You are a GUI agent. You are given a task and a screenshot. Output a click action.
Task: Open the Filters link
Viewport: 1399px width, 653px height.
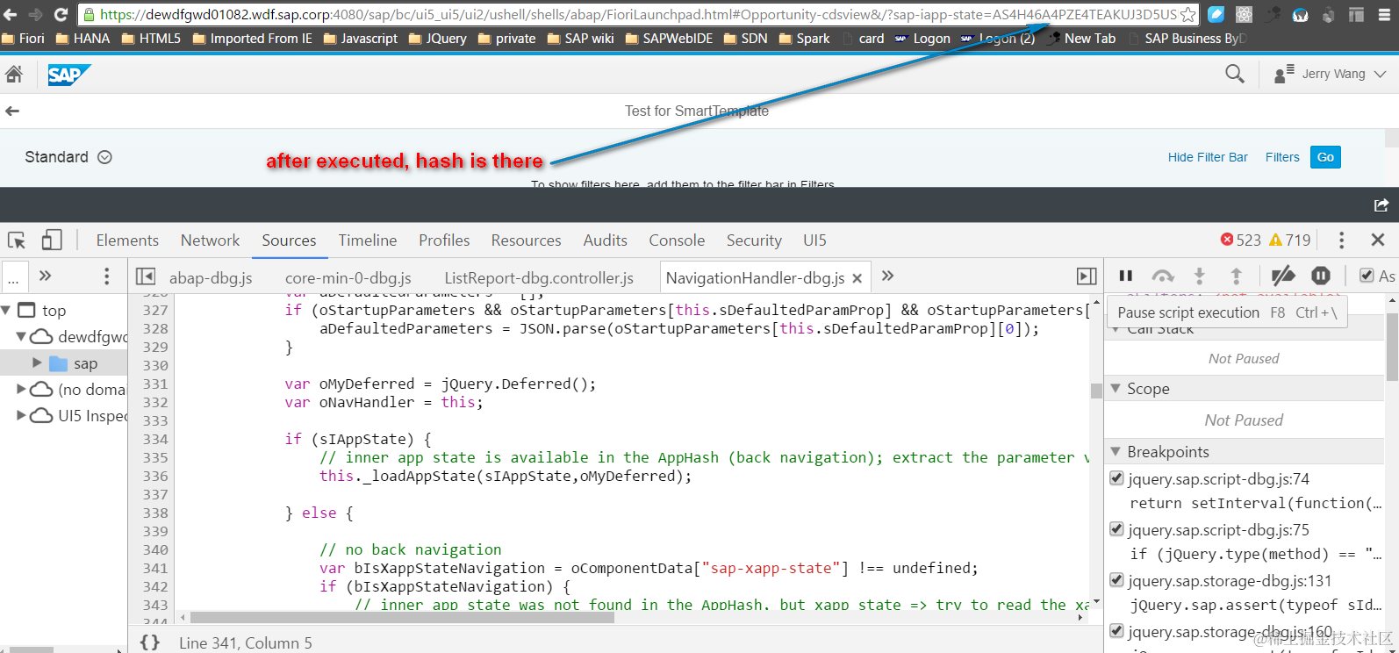pyautogui.click(x=1282, y=157)
